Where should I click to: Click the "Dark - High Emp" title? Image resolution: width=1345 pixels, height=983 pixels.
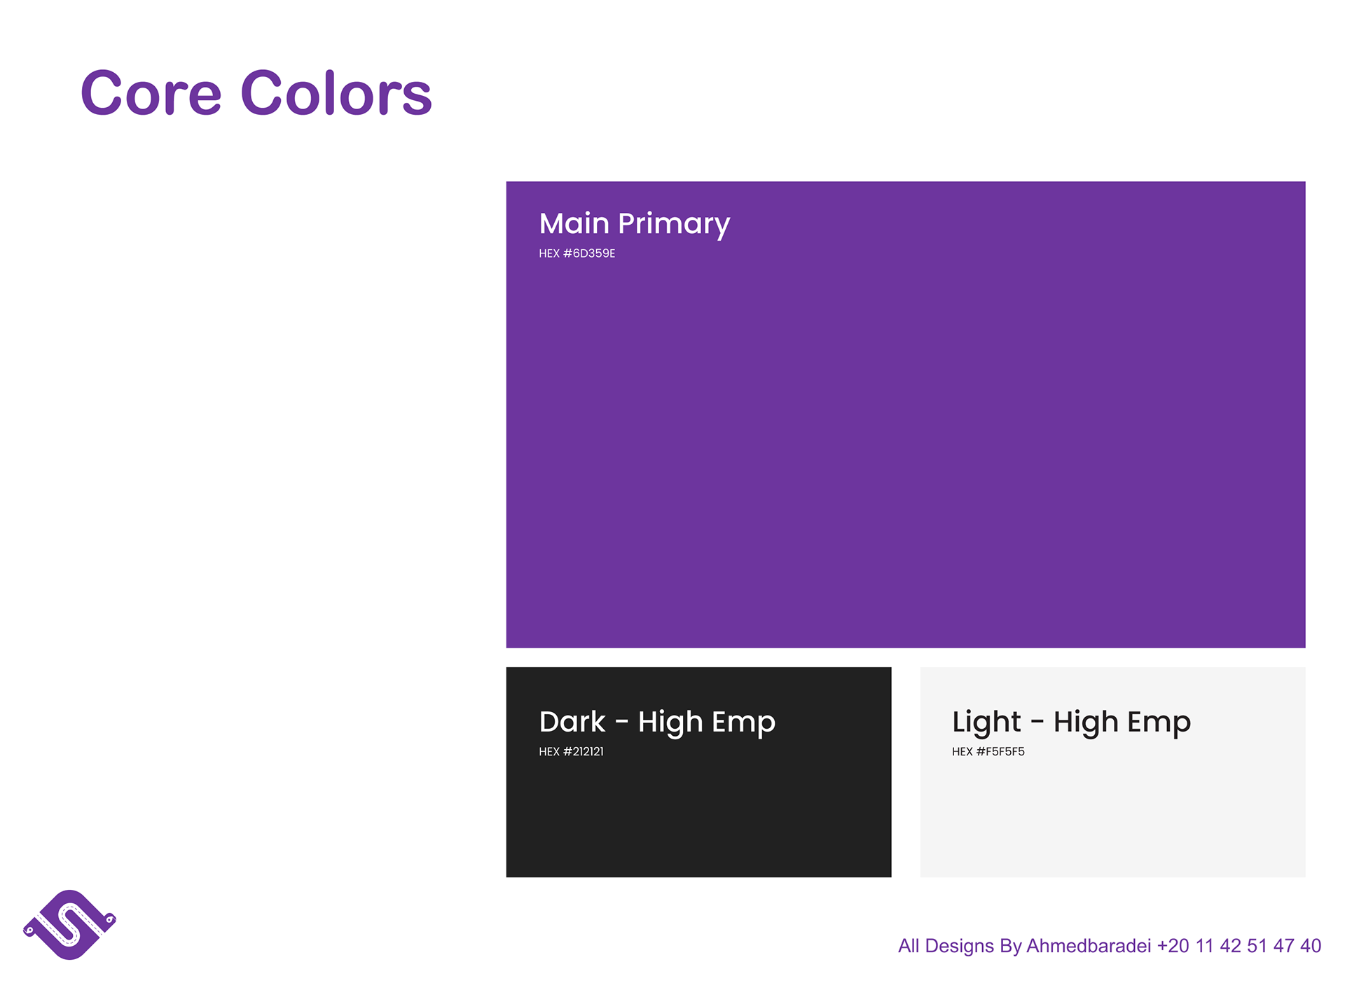point(656,722)
